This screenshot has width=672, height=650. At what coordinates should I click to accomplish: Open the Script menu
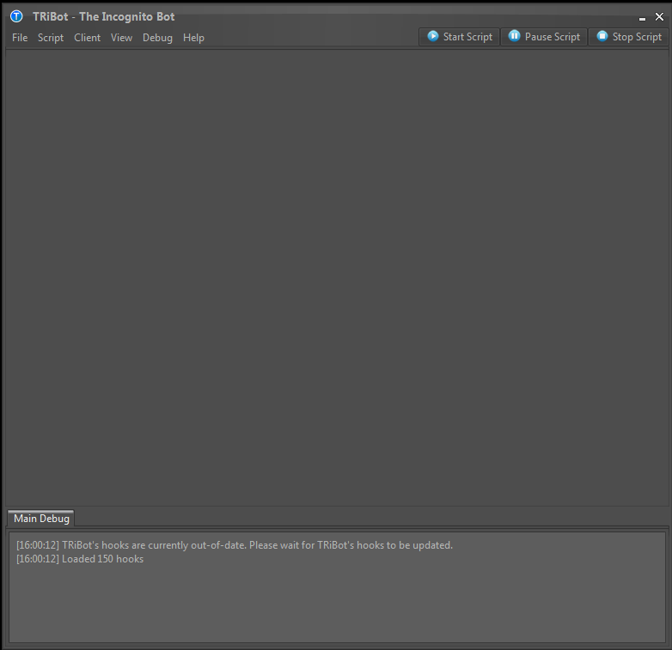(x=51, y=38)
